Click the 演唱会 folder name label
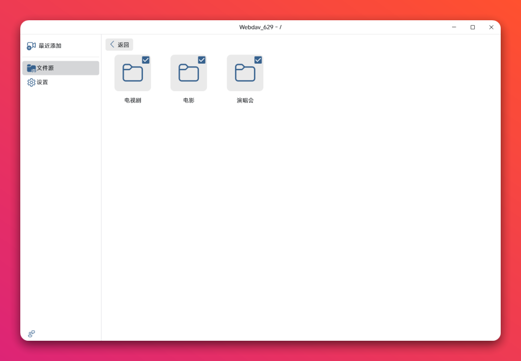The image size is (521, 361). pos(245,101)
